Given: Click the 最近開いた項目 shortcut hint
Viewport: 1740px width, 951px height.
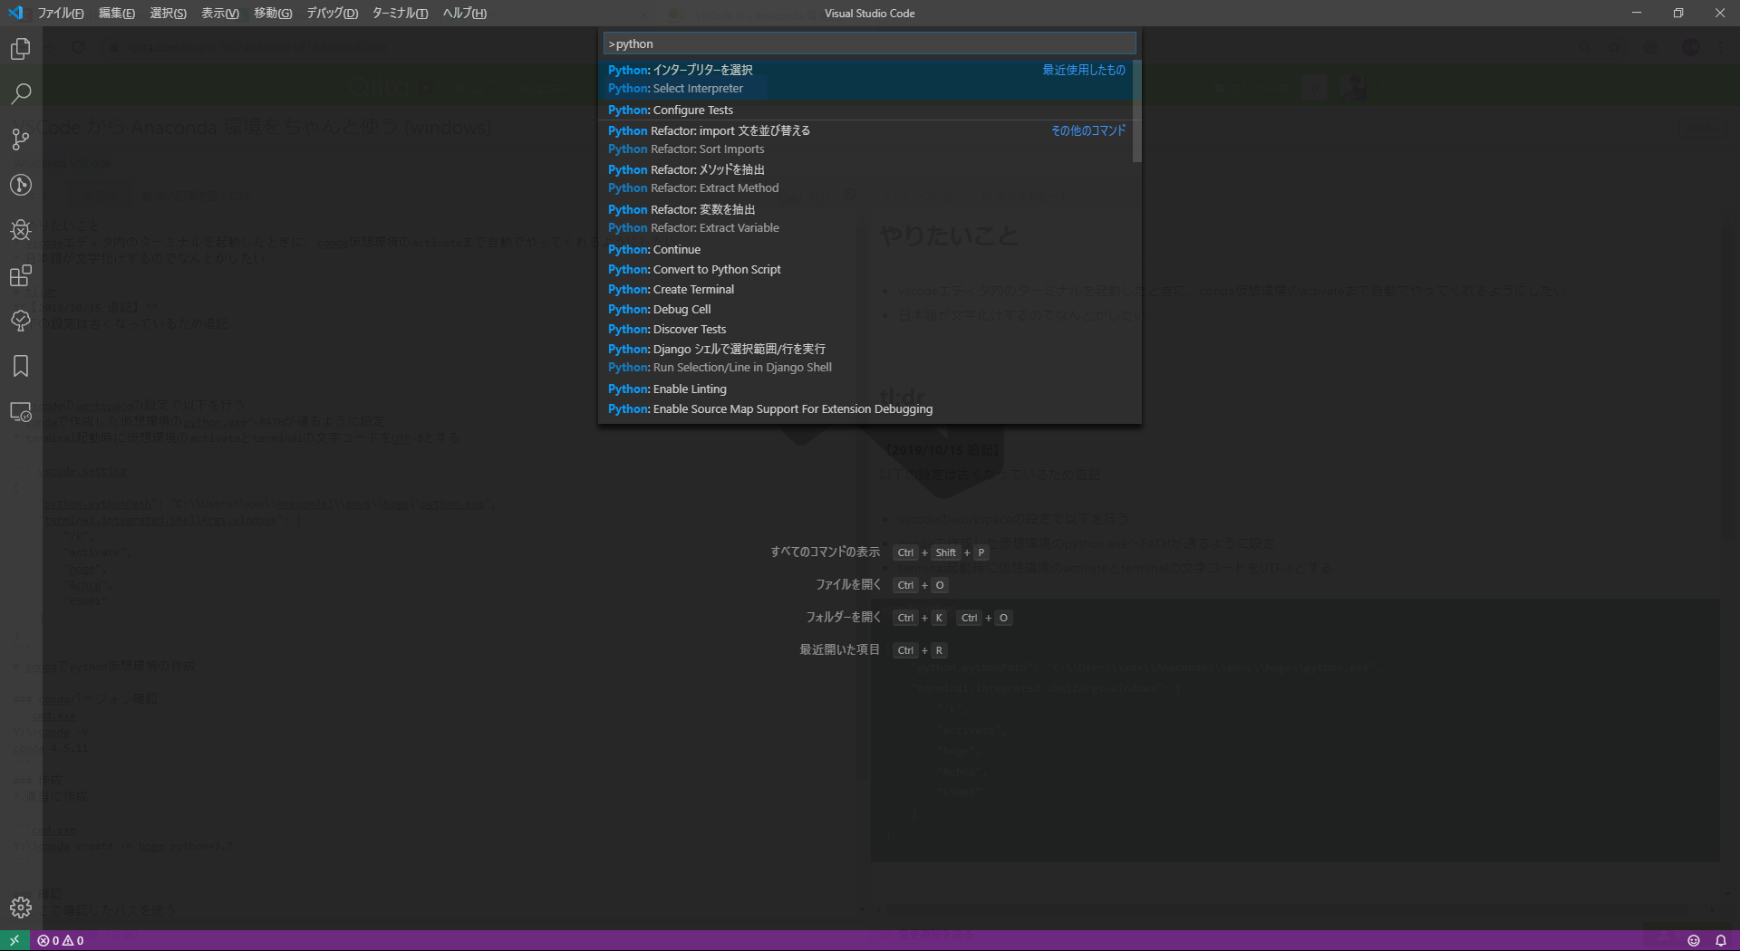Looking at the screenshot, I should 874,650.
